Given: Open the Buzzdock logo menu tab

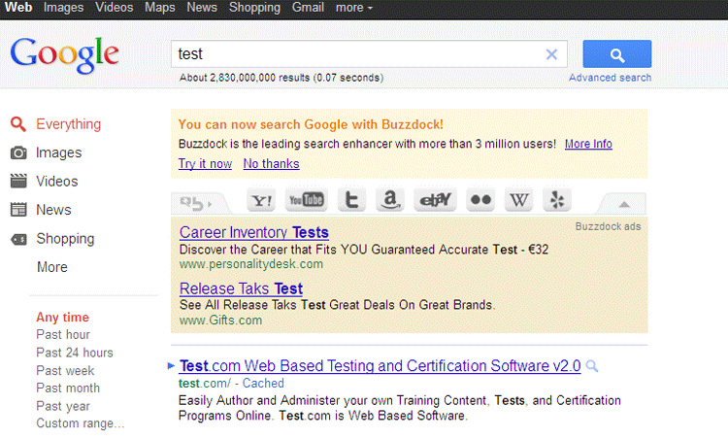Looking at the screenshot, I should pyautogui.click(x=194, y=203).
